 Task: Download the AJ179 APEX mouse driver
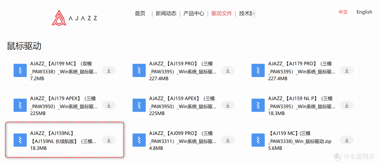click(109, 105)
